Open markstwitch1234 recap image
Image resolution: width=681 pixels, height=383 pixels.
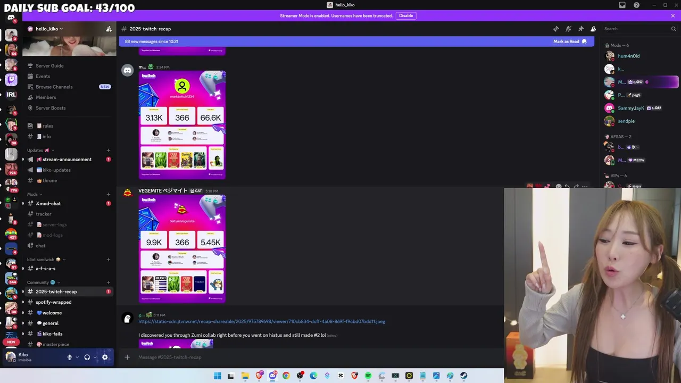click(x=182, y=125)
